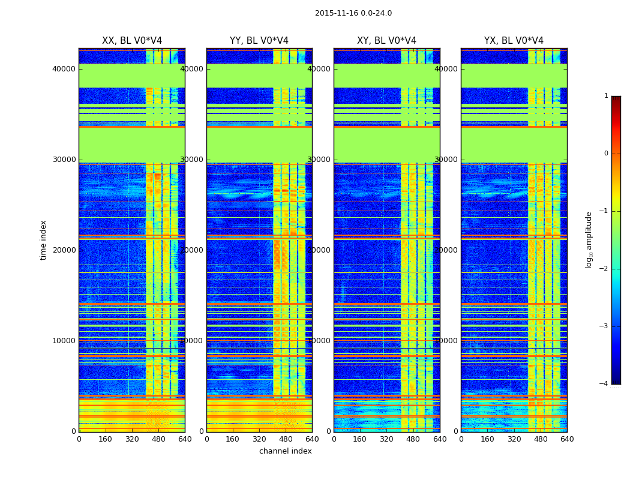Click the dark blue bottom of colorbar
630x480 pixels.
click(x=616, y=382)
